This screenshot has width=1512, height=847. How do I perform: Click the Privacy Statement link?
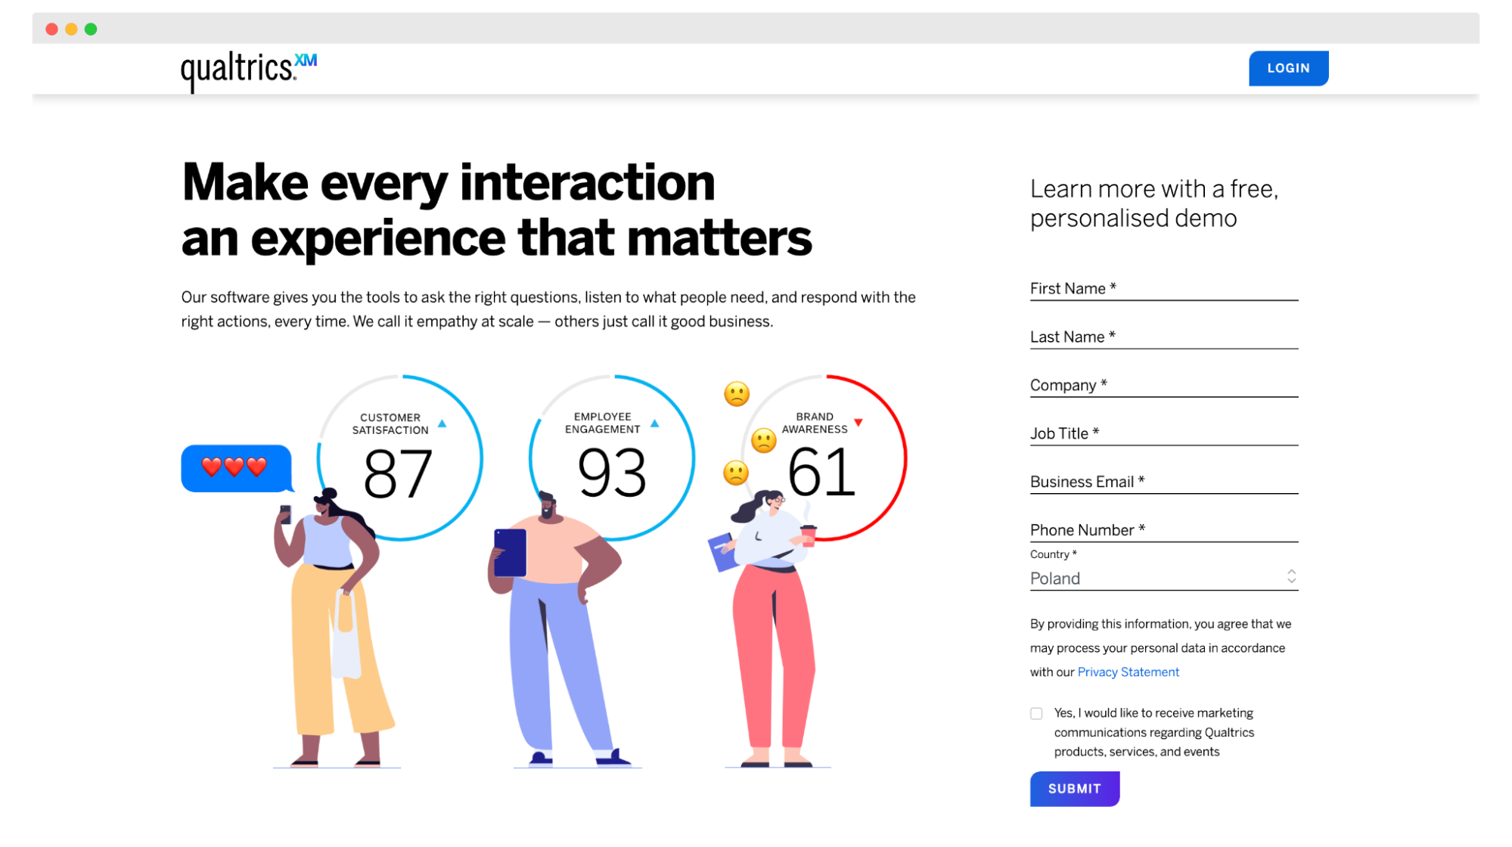point(1128,672)
